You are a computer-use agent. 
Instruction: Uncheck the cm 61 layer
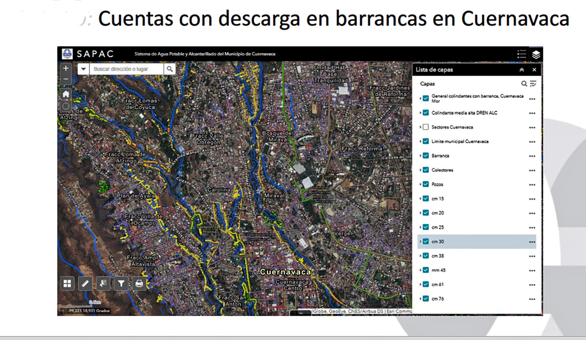click(426, 284)
